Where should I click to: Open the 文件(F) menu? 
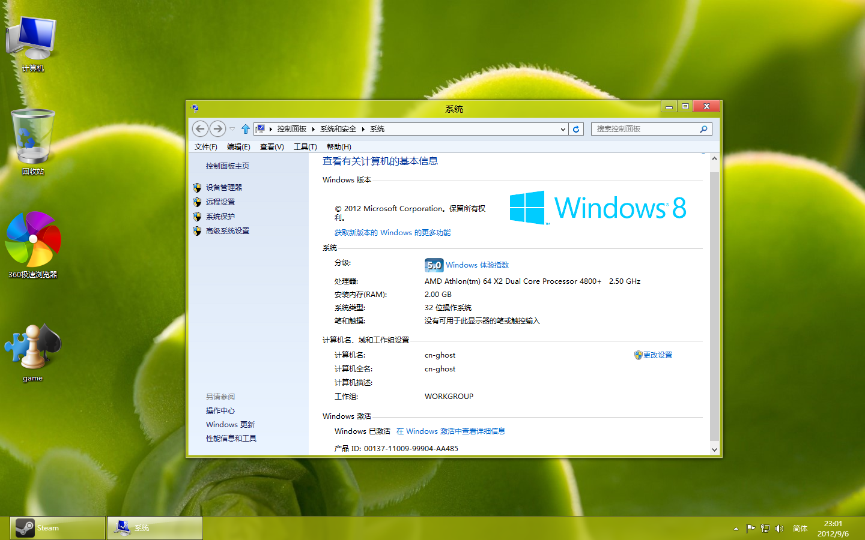click(x=205, y=147)
